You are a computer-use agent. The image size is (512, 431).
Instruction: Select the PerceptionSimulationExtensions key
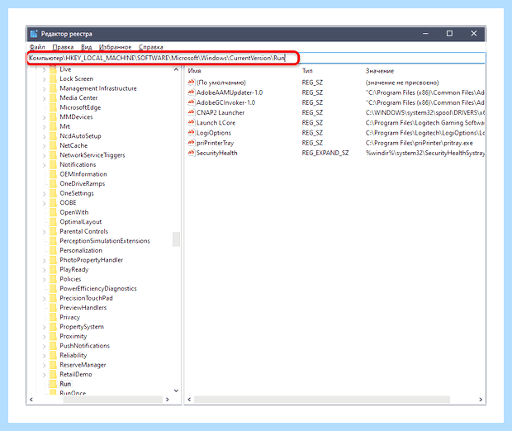(105, 241)
